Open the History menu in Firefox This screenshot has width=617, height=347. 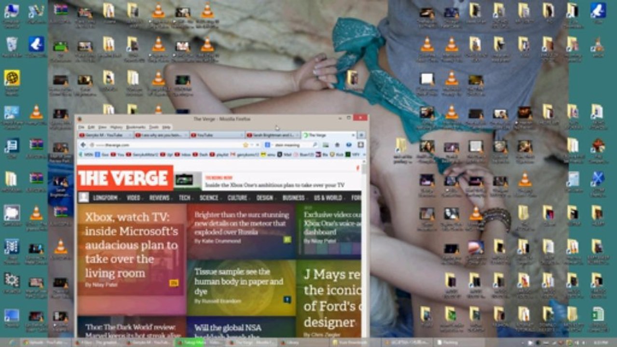click(x=116, y=127)
